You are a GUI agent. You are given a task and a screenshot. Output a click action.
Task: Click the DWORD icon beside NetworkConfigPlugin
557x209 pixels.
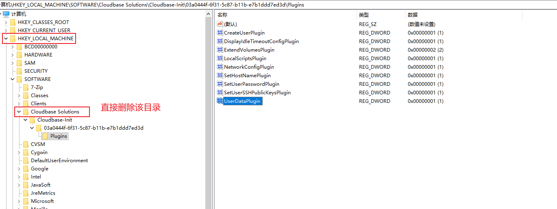pos(220,67)
